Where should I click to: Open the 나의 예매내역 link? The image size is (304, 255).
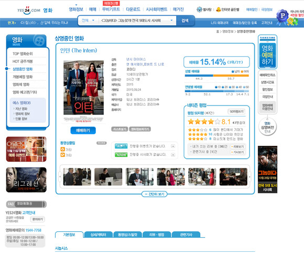[220, 23]
